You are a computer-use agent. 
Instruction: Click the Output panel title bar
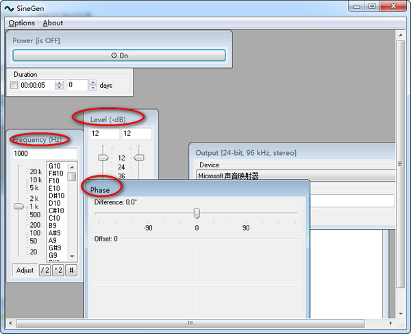292,153
